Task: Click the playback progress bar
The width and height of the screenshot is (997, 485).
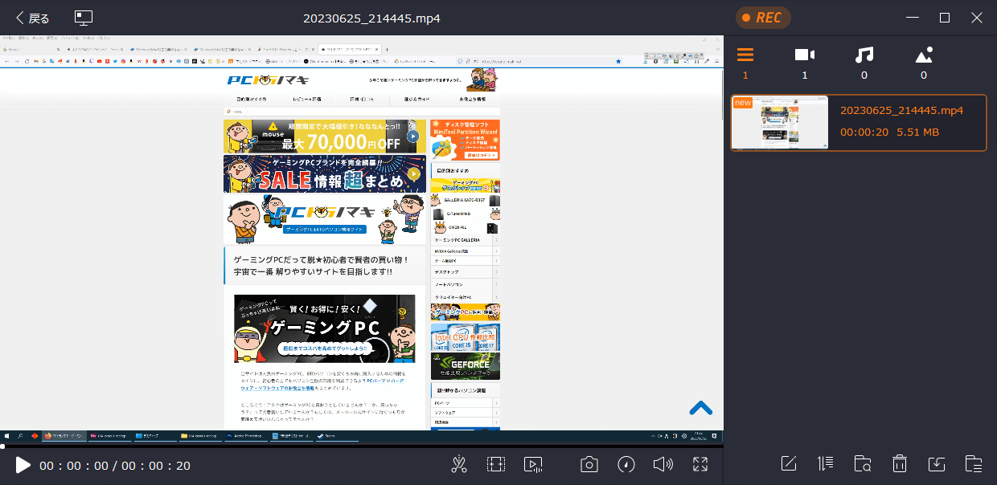Action: [x=362, y=446]
